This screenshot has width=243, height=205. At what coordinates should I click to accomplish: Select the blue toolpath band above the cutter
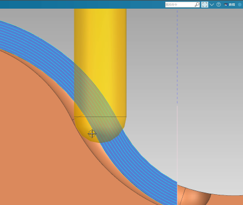(x=36, y=42)
